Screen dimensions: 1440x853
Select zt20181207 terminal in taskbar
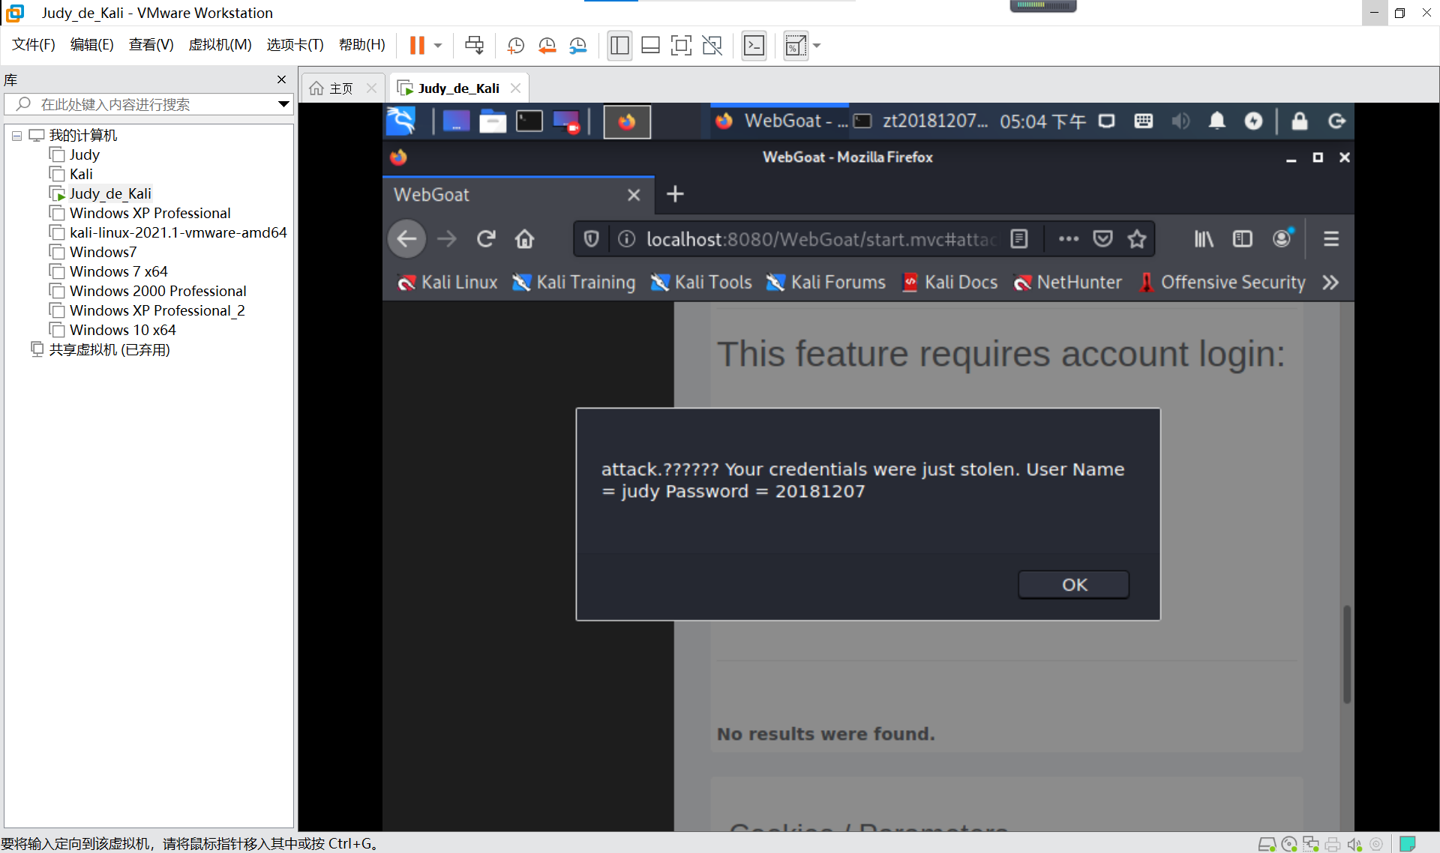coord(921,121)
